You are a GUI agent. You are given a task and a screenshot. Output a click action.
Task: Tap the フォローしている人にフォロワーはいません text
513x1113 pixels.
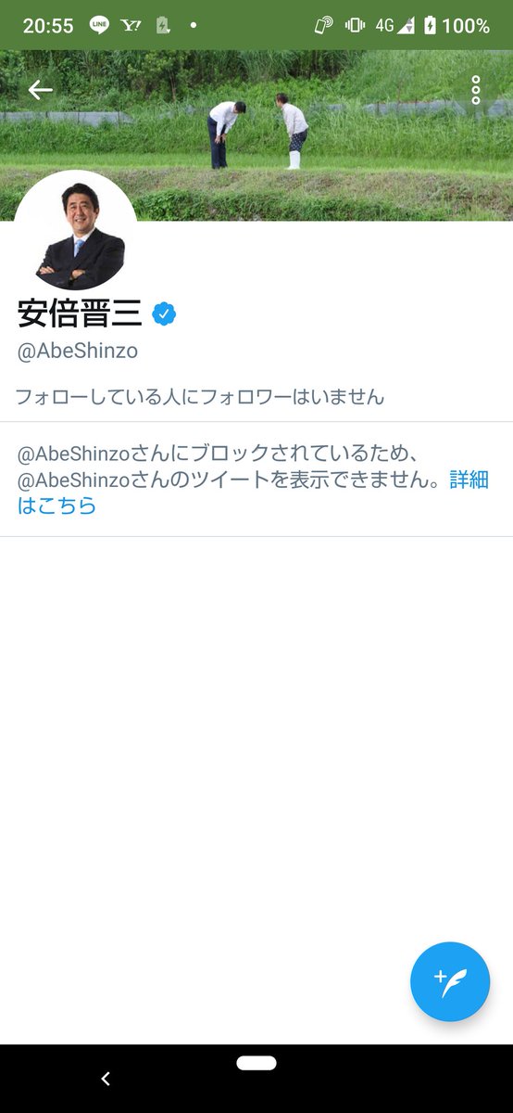coord(200,397)
